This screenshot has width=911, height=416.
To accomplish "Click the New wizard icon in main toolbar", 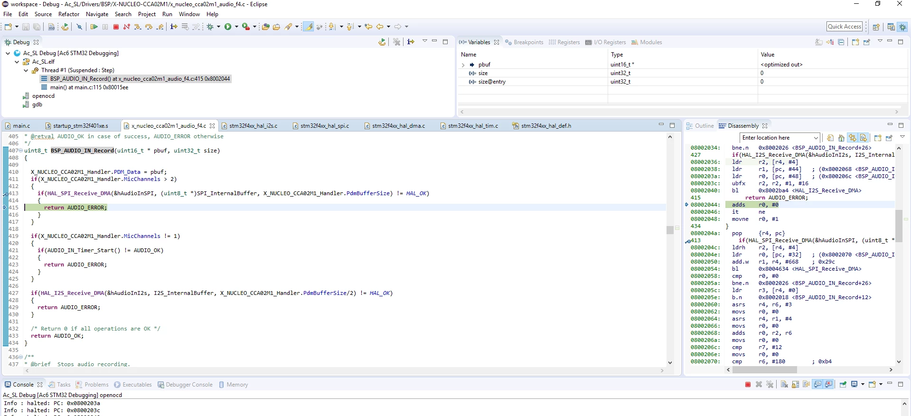I will click(8, 27).
